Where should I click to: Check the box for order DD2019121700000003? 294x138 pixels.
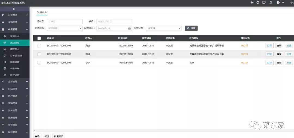[39, 63]
